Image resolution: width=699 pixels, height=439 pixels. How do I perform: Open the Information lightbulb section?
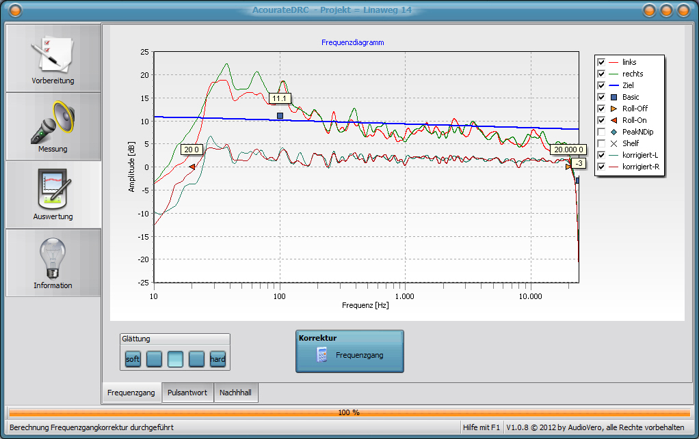coord(53,263)
